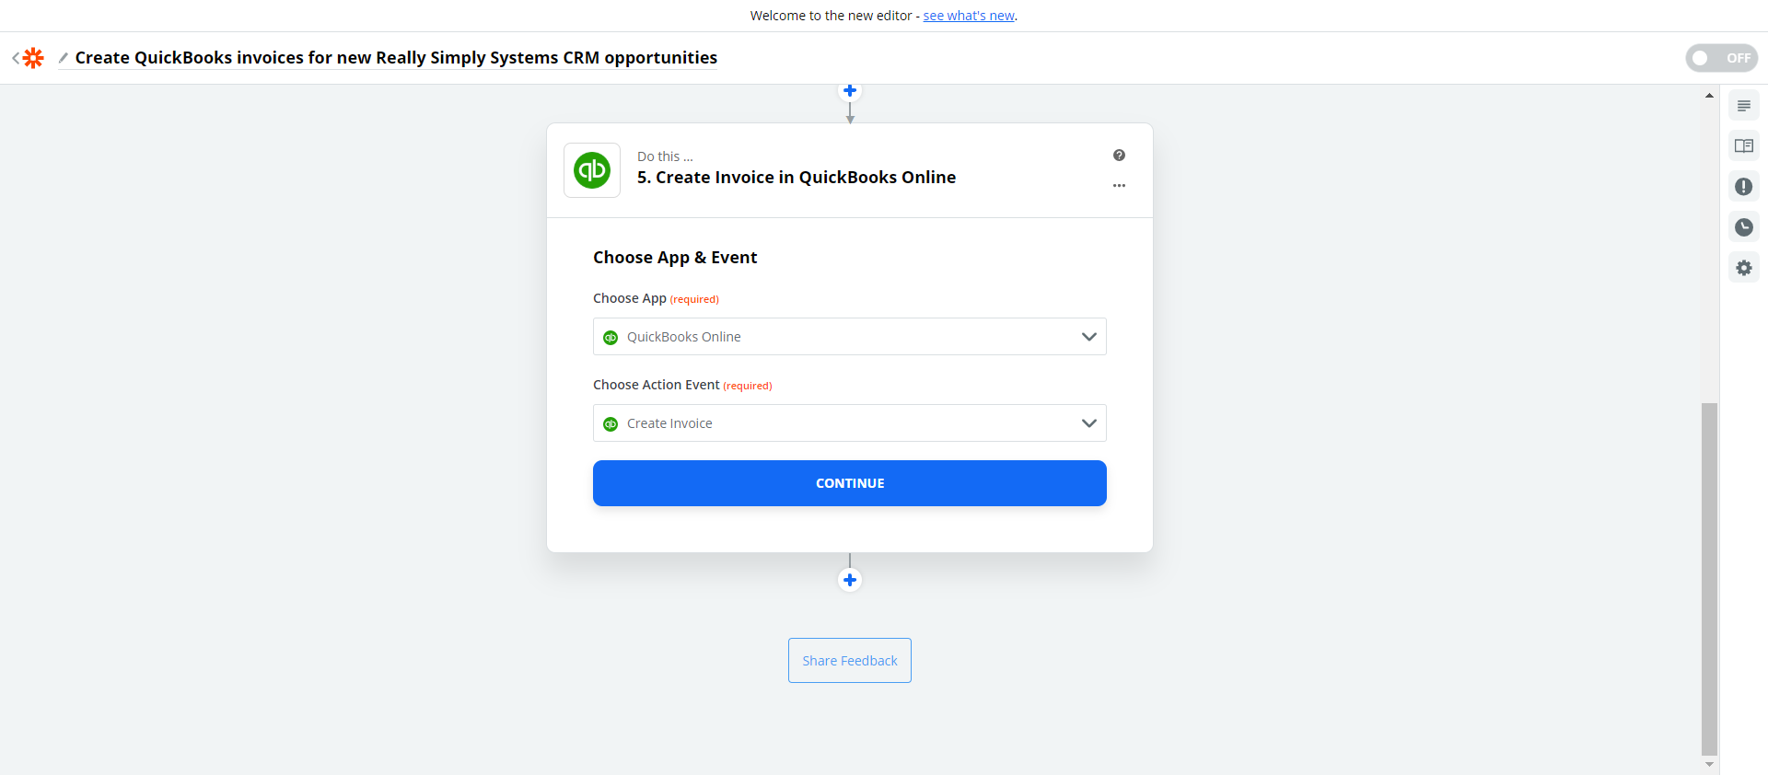The image size is (1768, 775).
Task: Open the three-dot step options menu
Action: pyautogui.click(x=1119, y=185)
